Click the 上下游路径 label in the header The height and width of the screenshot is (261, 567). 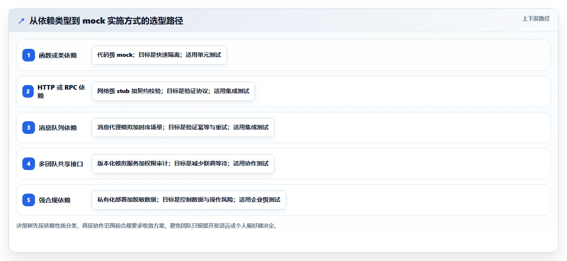pyautogui.click(x=536, y=19)
